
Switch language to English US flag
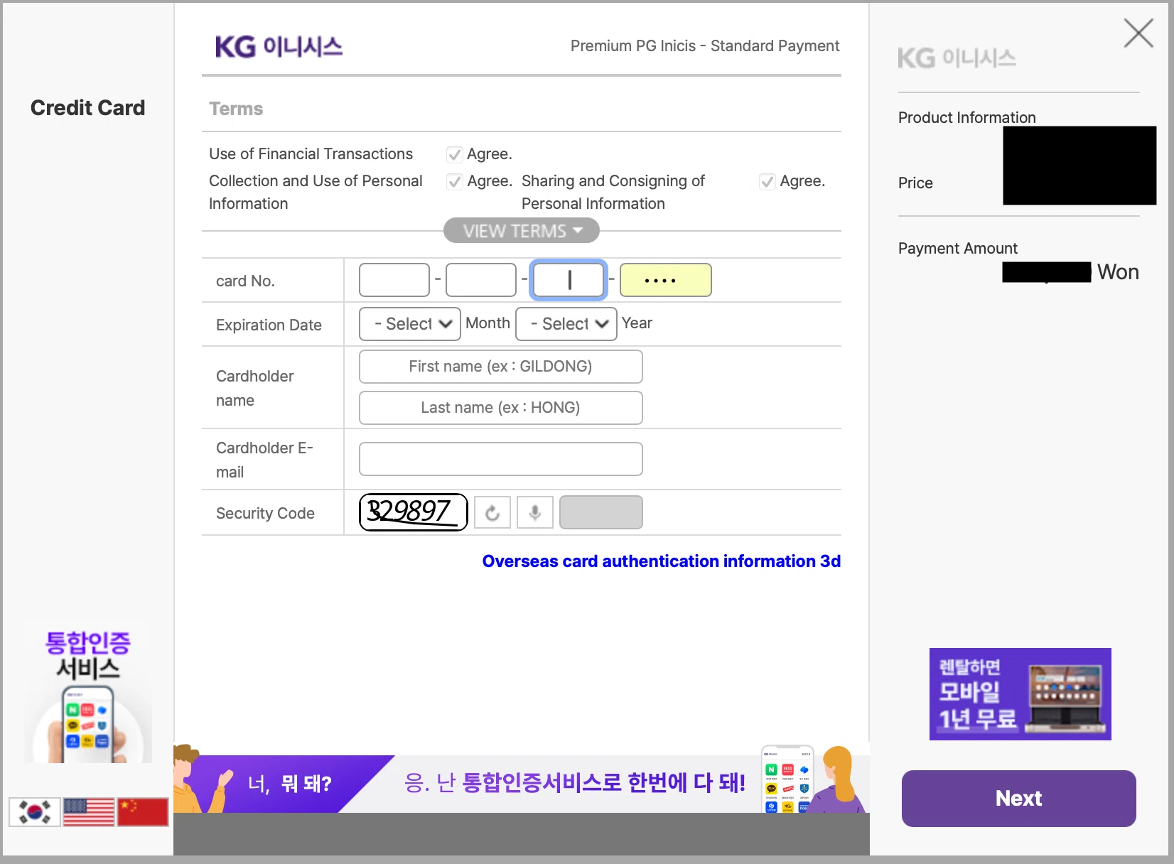[x=89, y=811]
